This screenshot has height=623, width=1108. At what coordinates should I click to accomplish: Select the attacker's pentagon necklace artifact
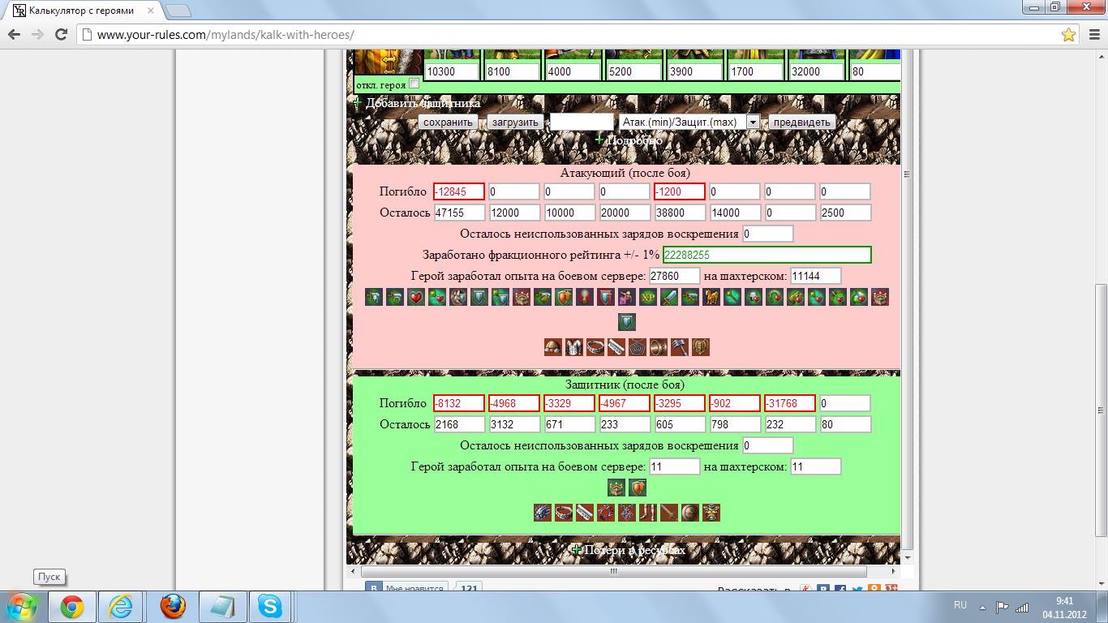(x=638, y=347)
